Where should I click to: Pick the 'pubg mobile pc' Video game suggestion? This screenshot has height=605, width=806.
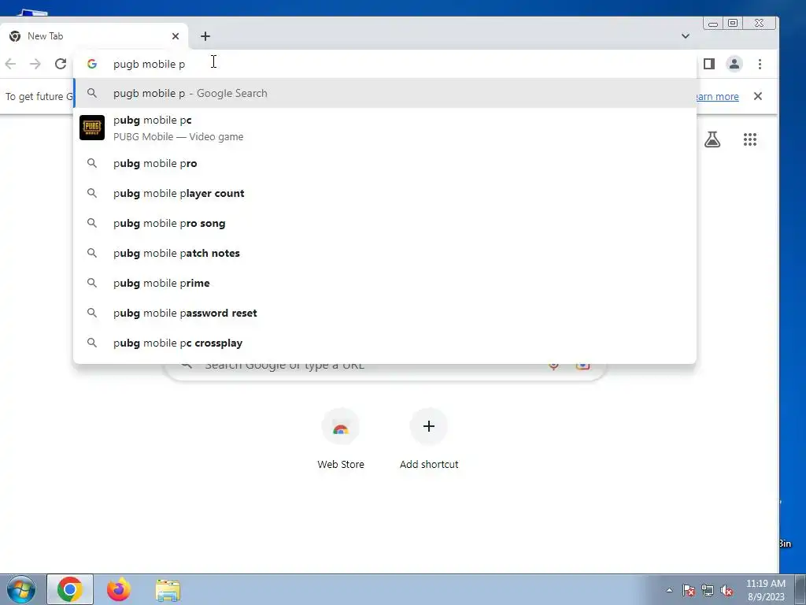tap(385, 128)
